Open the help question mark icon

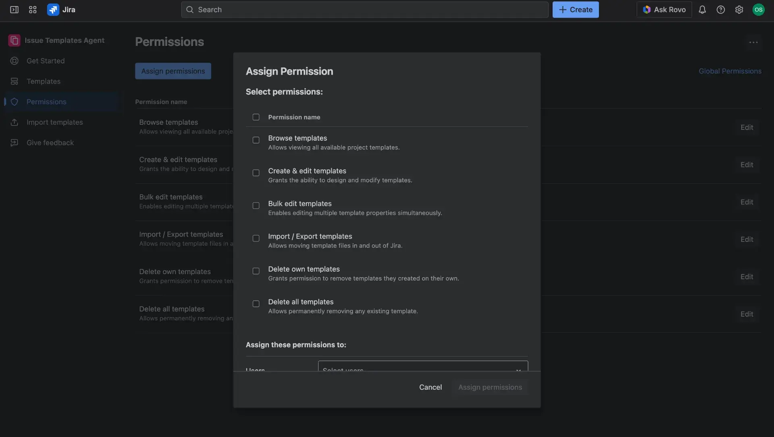click(721, 9)
